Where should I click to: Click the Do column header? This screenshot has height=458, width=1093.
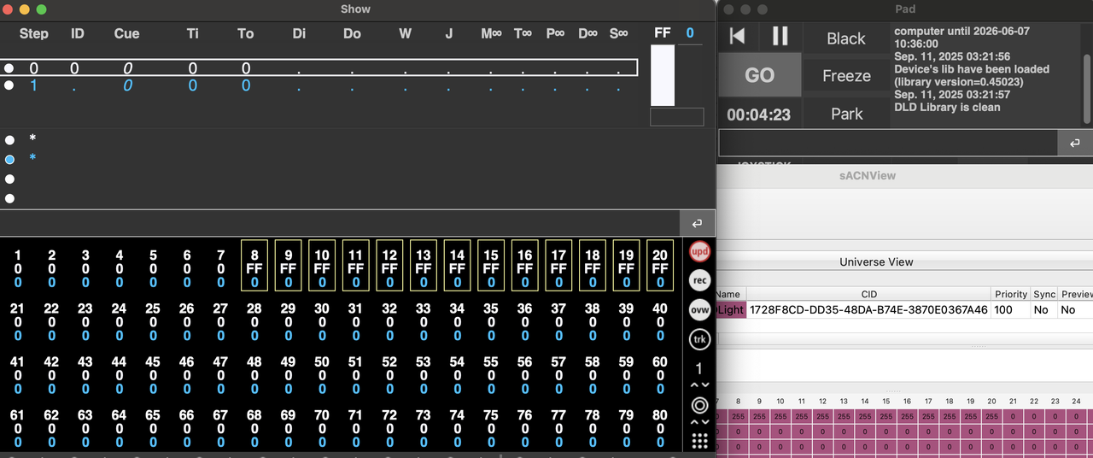pos(352,33)
